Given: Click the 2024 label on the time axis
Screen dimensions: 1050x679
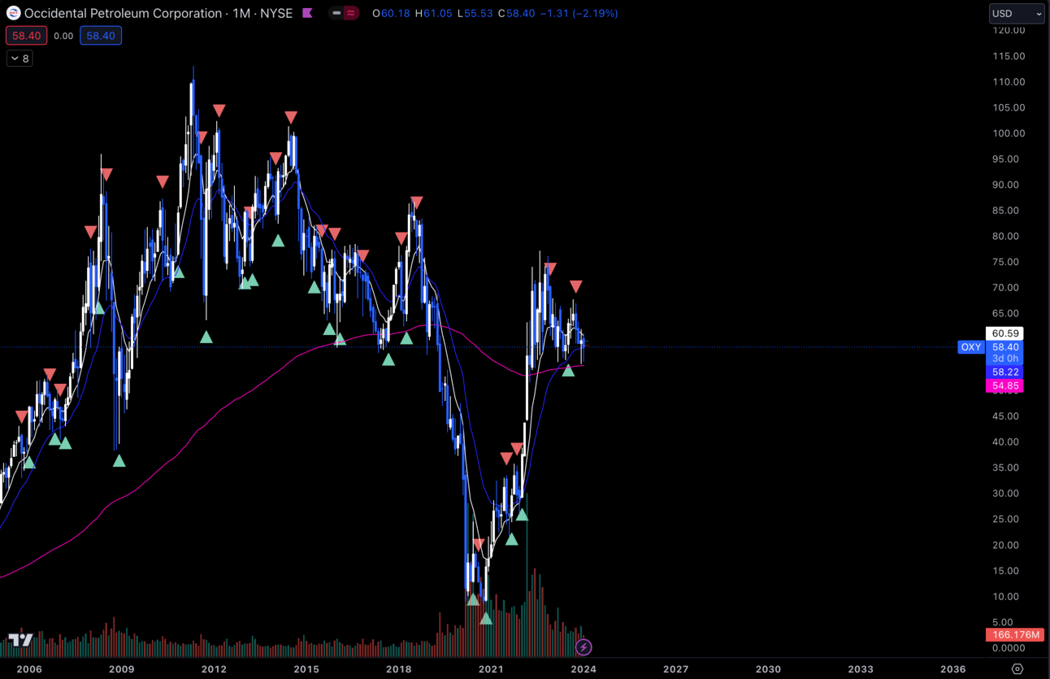Looking at the screenshot, I should coord(584,669).
